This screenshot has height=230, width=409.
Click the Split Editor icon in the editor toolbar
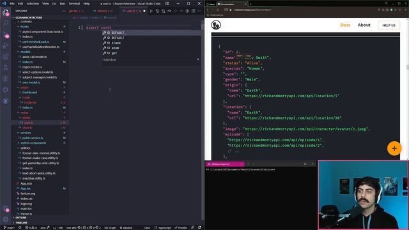193,11
